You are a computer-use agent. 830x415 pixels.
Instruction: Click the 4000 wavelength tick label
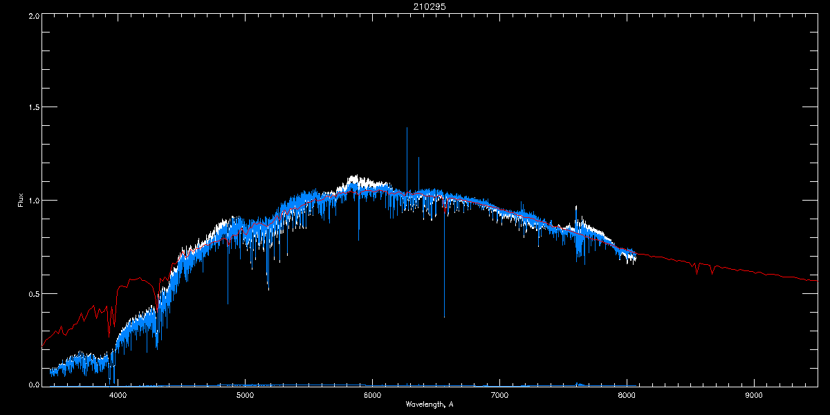tap(118, 396)
